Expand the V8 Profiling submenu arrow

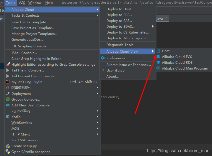(97, 111)
